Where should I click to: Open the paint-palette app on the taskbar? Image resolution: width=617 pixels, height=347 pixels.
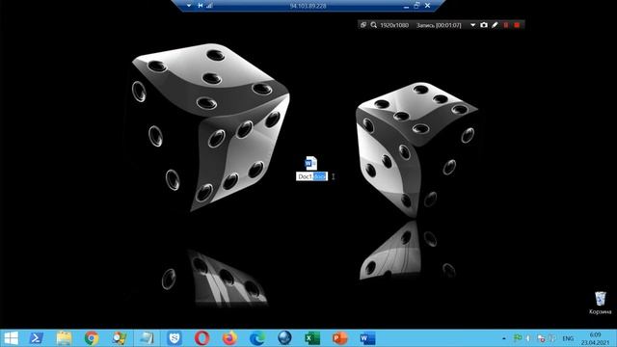tap(119, 338)
